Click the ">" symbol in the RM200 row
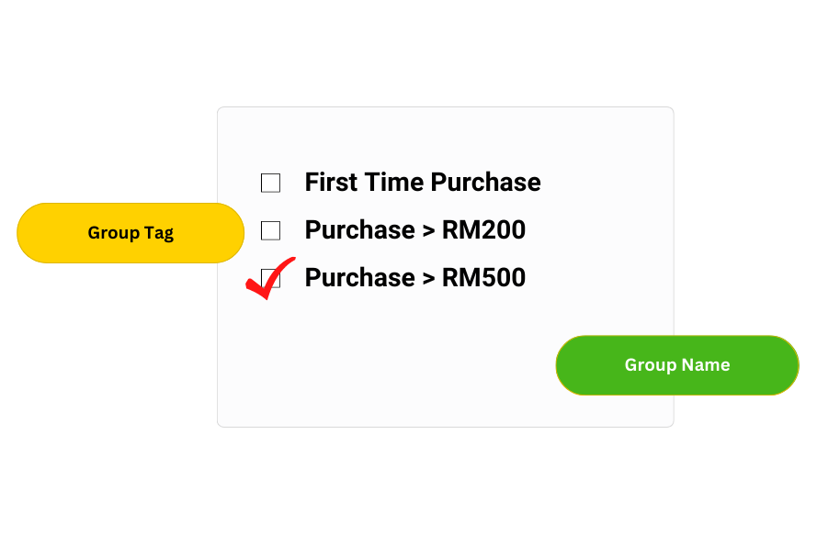Image resolution: width=817 pixels, height=546 pixels. 428,231
